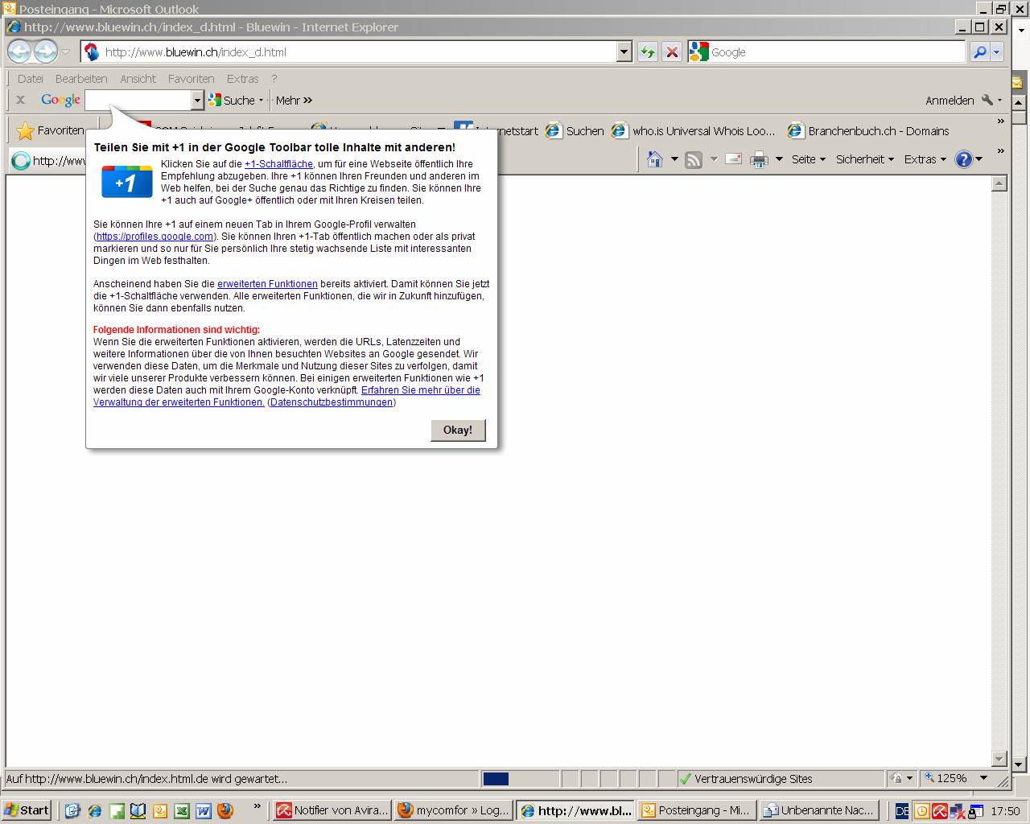The image size is (1030, 824).
Task: Expand the address bar URL history dropdown
Action: (x=624, y=52)
